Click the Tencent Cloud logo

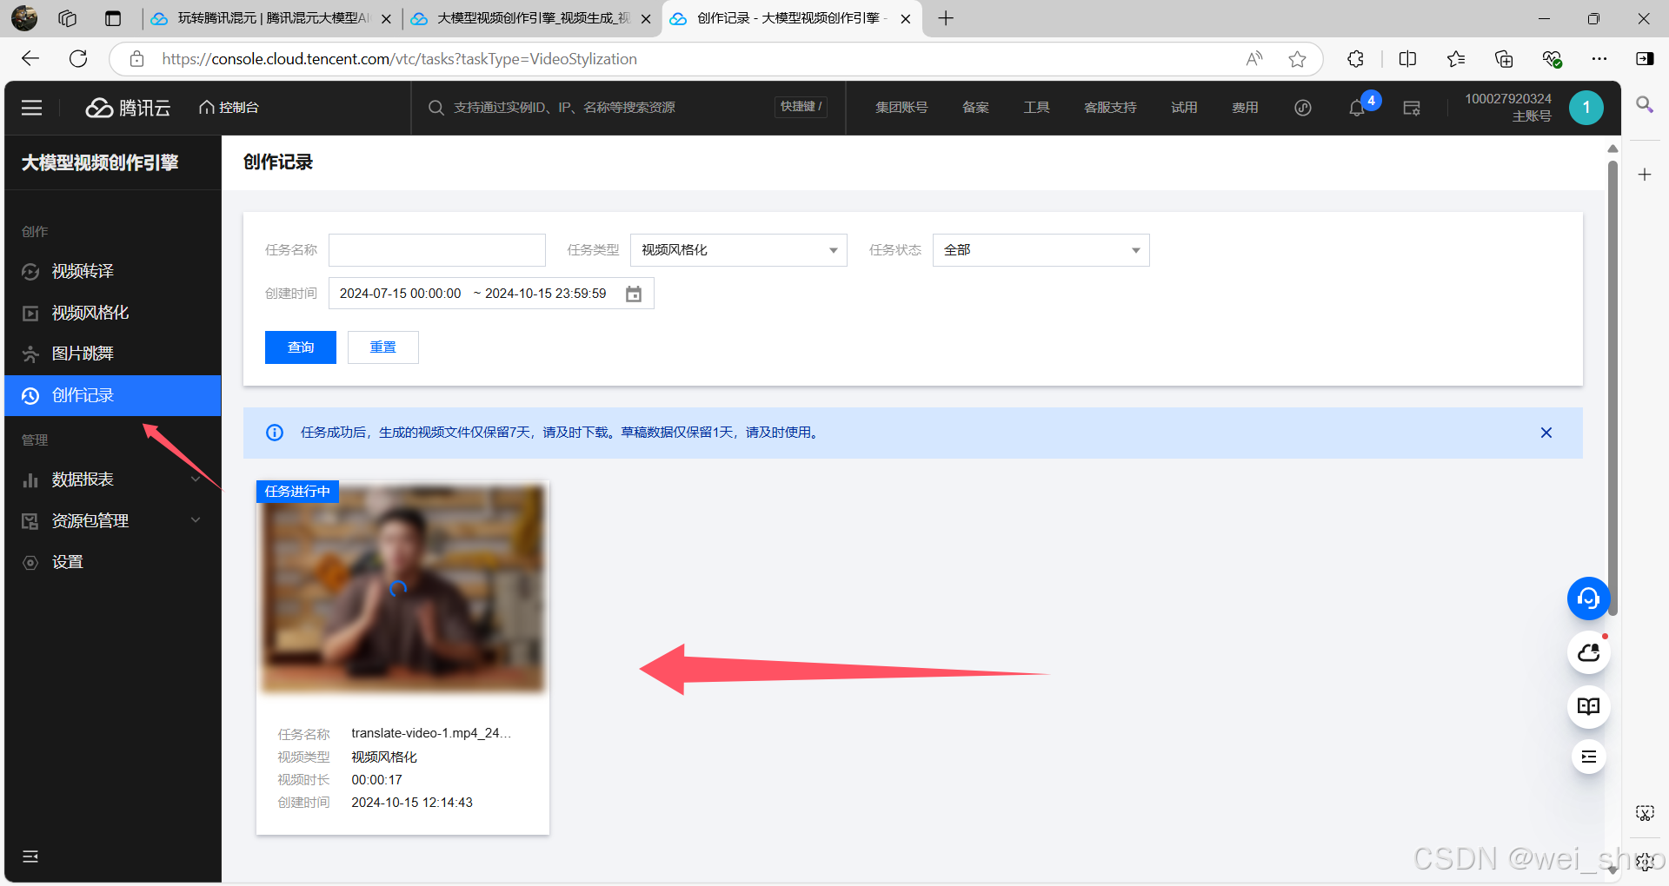128,108
